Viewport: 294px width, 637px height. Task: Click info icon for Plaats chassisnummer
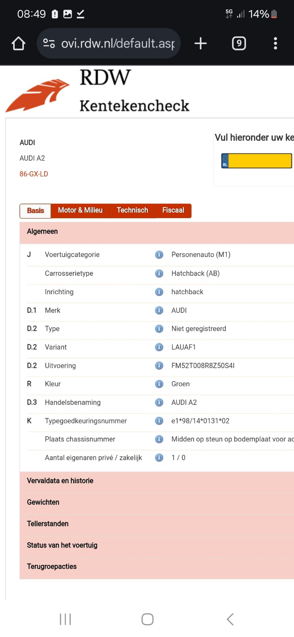[159, 439]
